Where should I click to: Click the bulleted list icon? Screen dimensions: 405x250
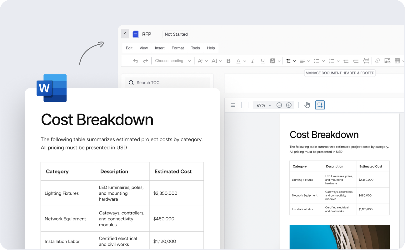click(x=317, y=61)
